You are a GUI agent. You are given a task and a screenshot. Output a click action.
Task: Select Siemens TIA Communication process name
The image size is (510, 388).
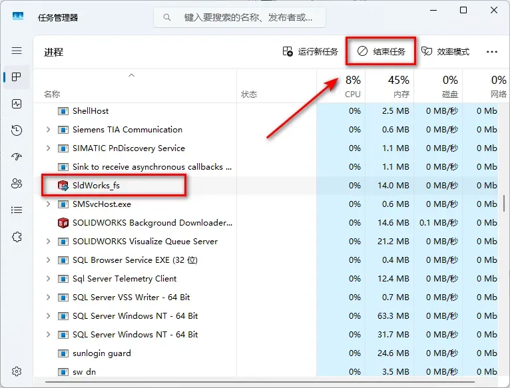128,129
